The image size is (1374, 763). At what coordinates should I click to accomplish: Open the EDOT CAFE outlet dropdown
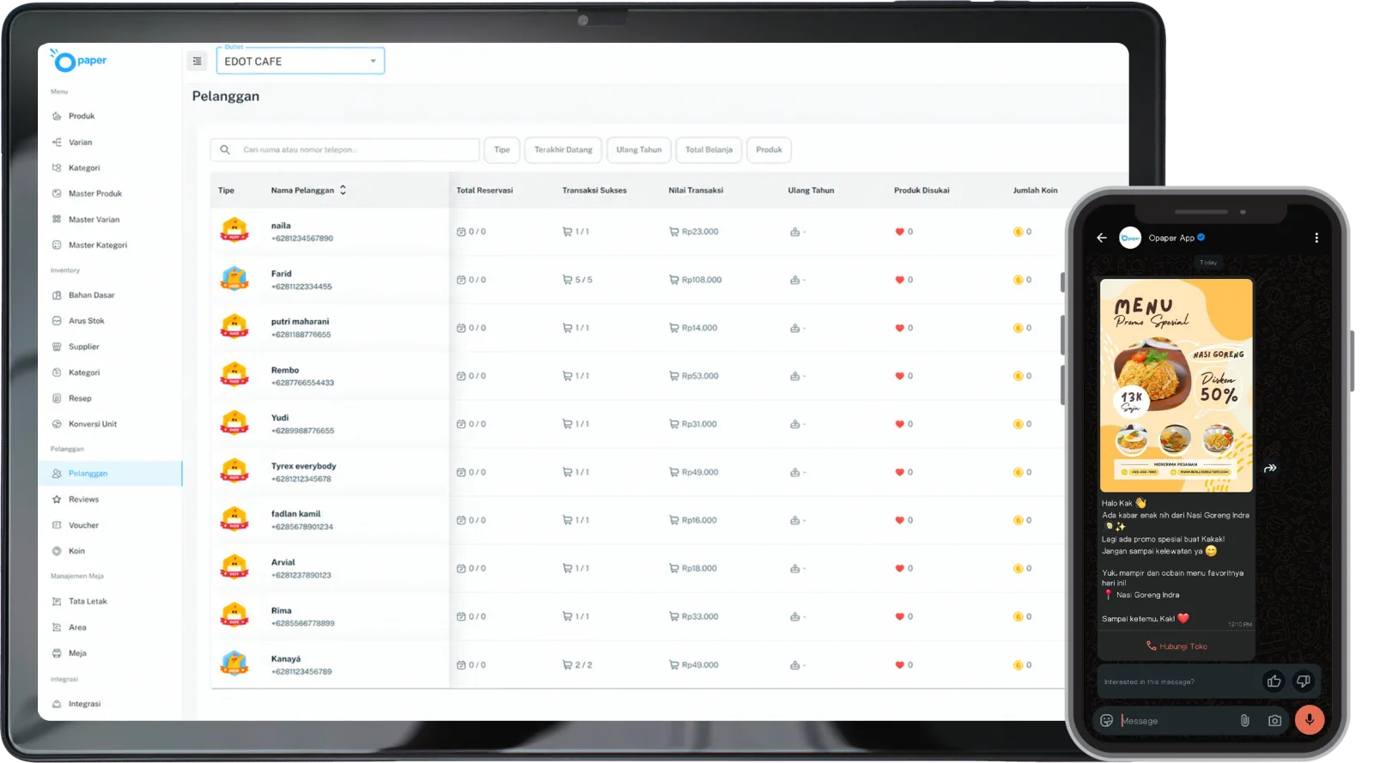tap(300, 61)
